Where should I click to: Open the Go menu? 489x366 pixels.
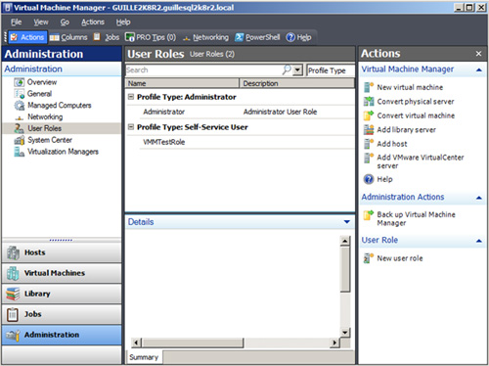point(65,23)
